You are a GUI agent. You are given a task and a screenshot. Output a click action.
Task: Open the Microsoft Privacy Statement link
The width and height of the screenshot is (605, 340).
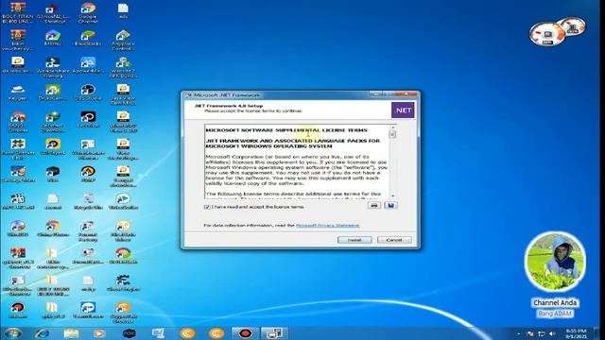[x=328, y=225]
